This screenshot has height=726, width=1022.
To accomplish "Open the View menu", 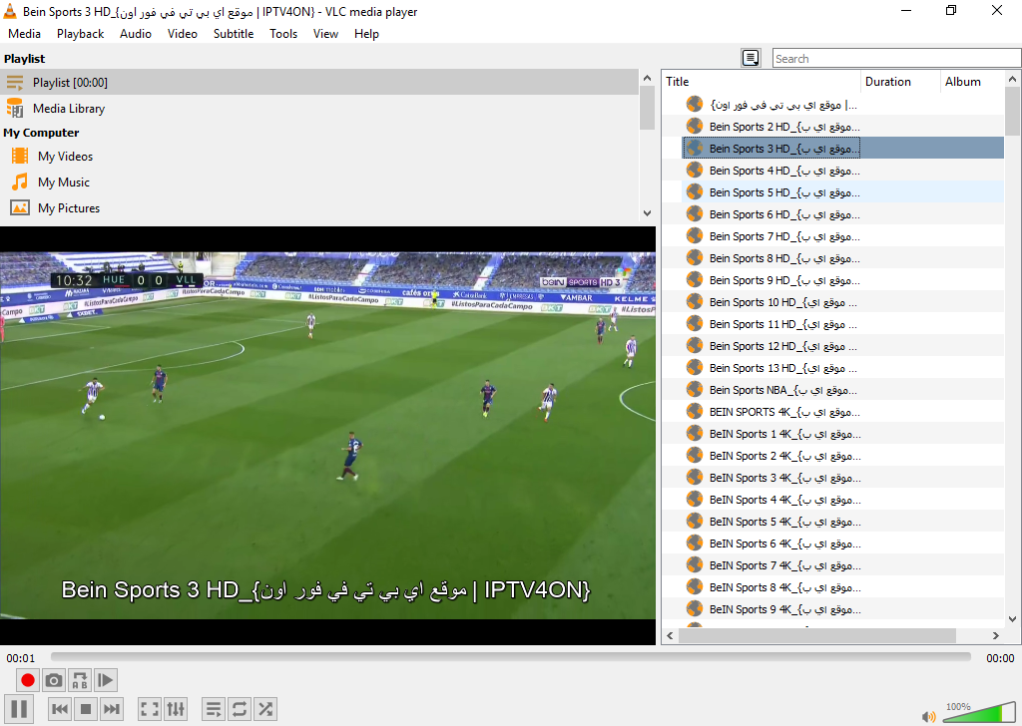I will point(325,33).
